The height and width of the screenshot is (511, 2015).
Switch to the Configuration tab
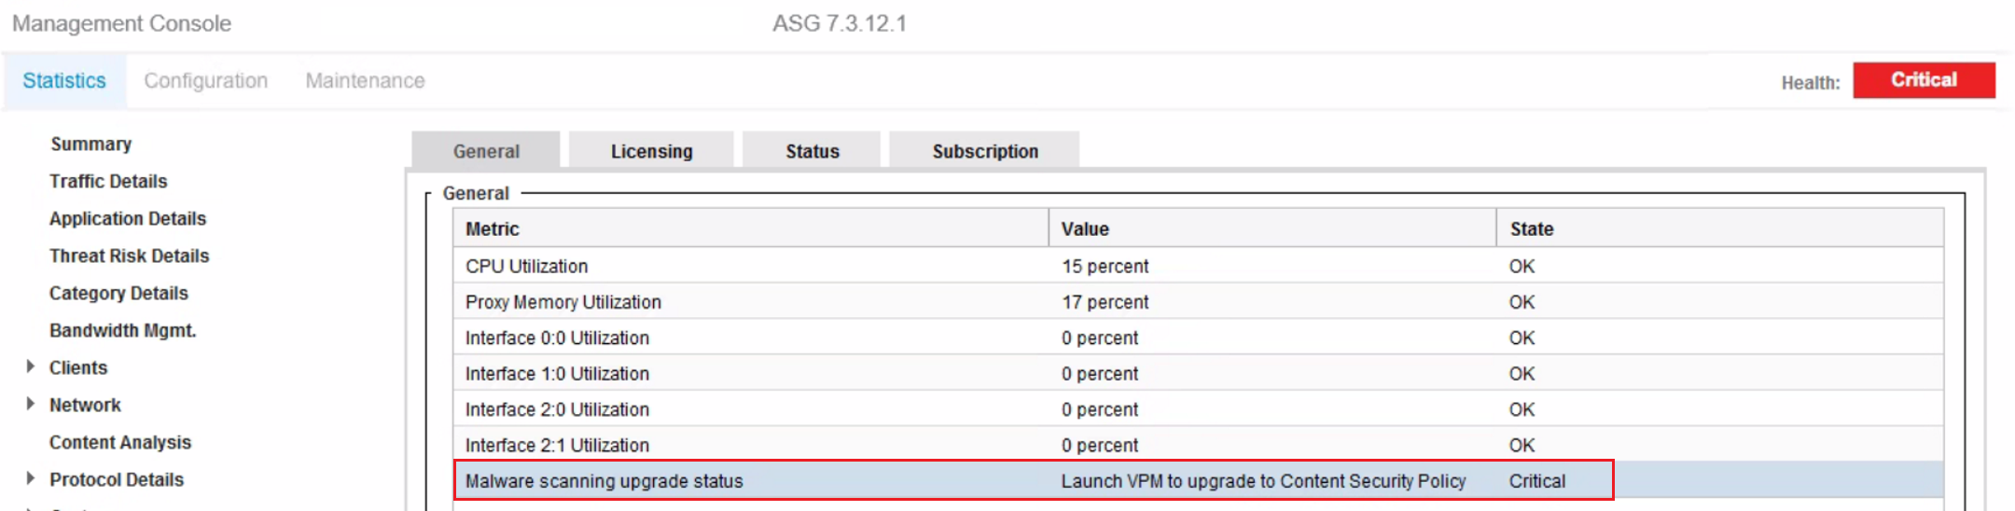[x=205, y=81]
